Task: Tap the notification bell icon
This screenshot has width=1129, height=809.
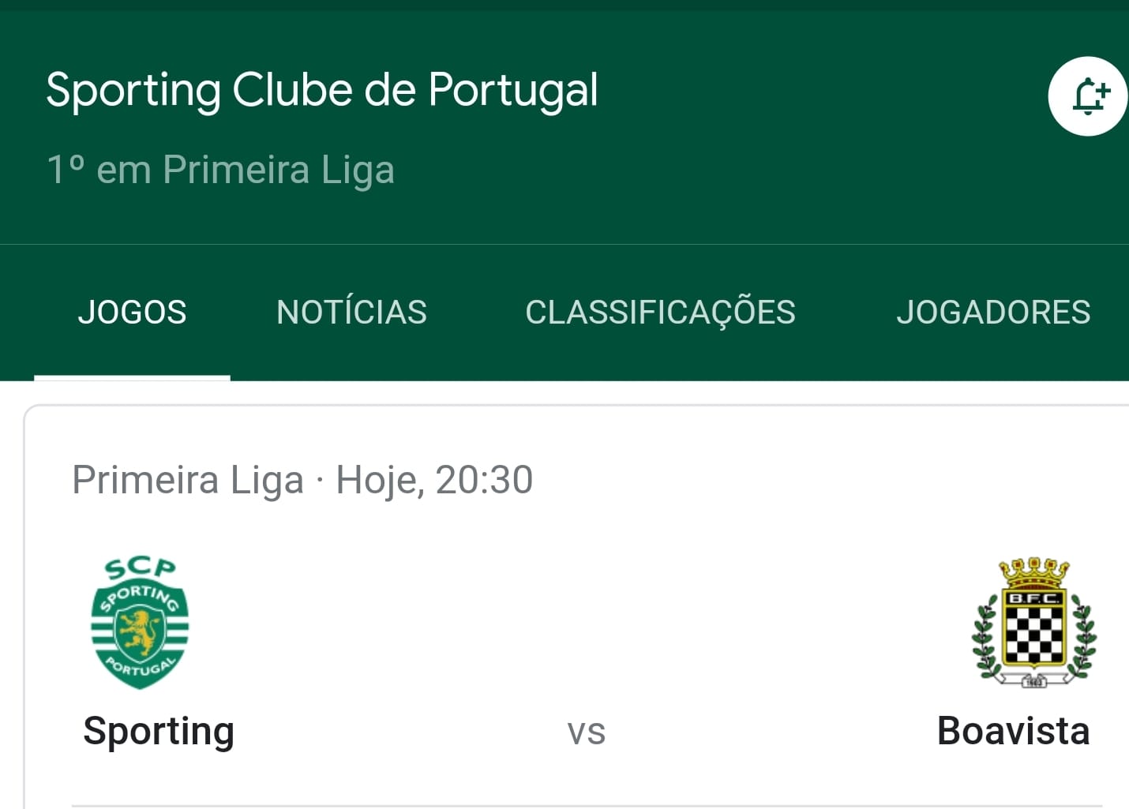Action: (1088, 96)
